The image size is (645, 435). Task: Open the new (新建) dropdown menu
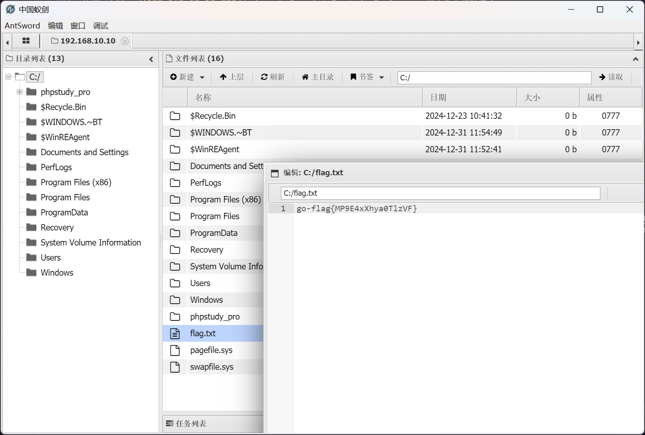[x=187, y=77]
